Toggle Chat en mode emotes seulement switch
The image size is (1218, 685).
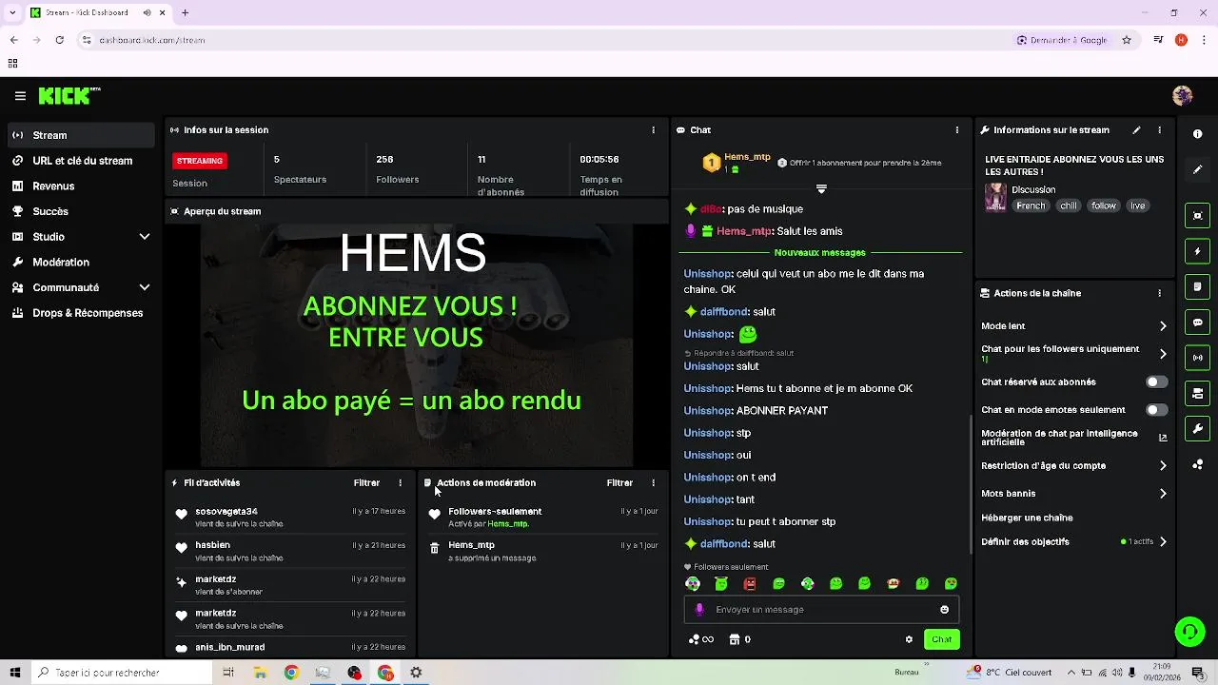pyautogui.click(x=1156, y=410)
